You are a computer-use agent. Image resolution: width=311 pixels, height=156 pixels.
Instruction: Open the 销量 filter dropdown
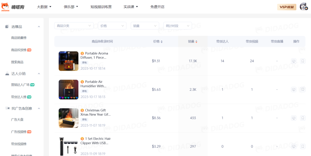pos(145,26)
